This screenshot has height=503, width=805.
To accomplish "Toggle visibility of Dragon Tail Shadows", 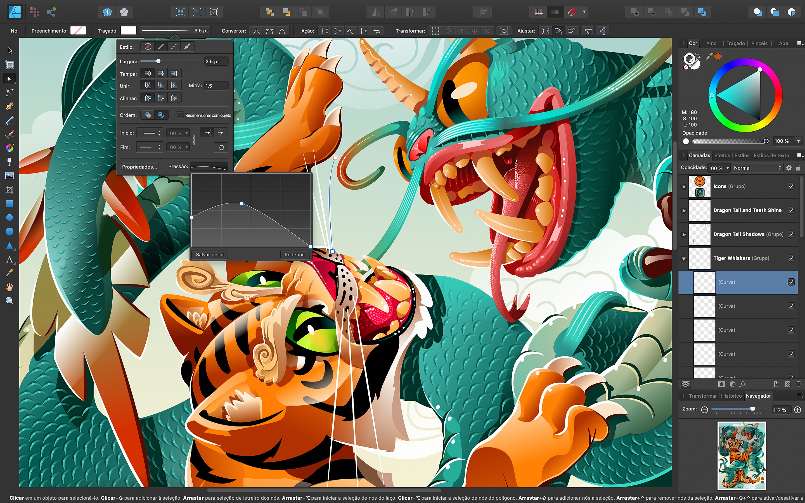I will click(x=791, y=234).
